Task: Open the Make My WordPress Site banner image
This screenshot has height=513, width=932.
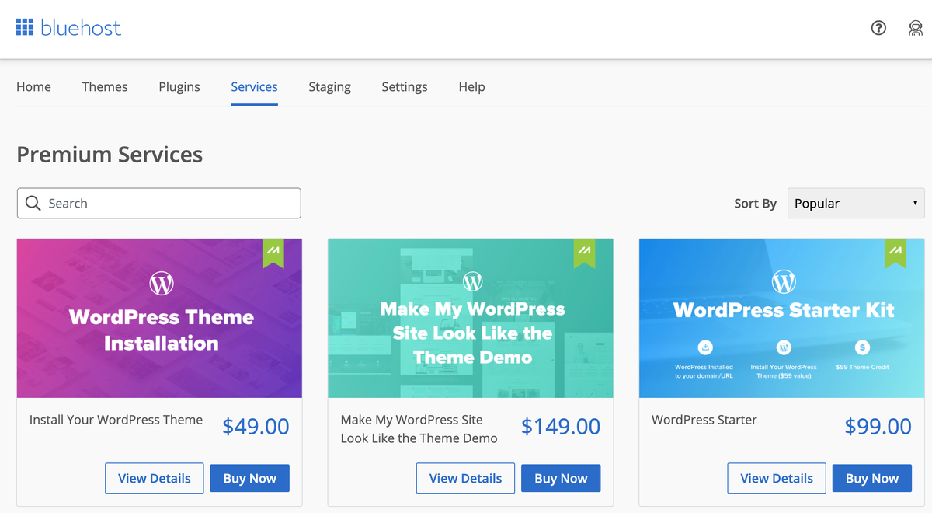Action: 471,318
